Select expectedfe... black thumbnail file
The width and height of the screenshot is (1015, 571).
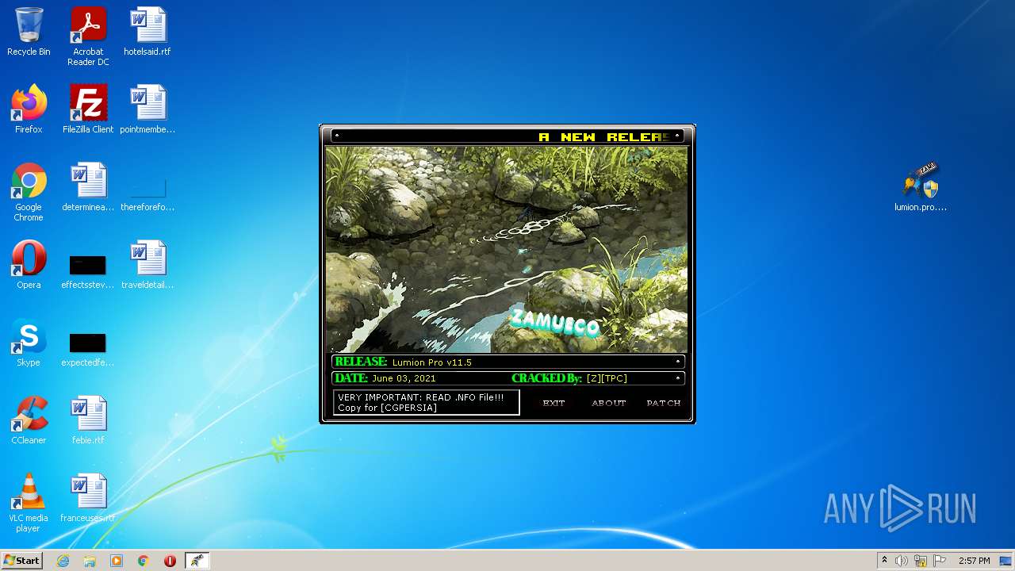coord(88,350)
